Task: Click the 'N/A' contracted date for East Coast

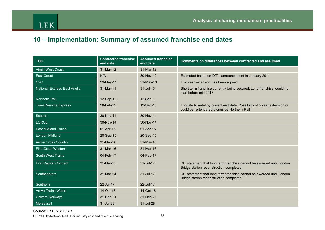Action: (x=117, y=76)
